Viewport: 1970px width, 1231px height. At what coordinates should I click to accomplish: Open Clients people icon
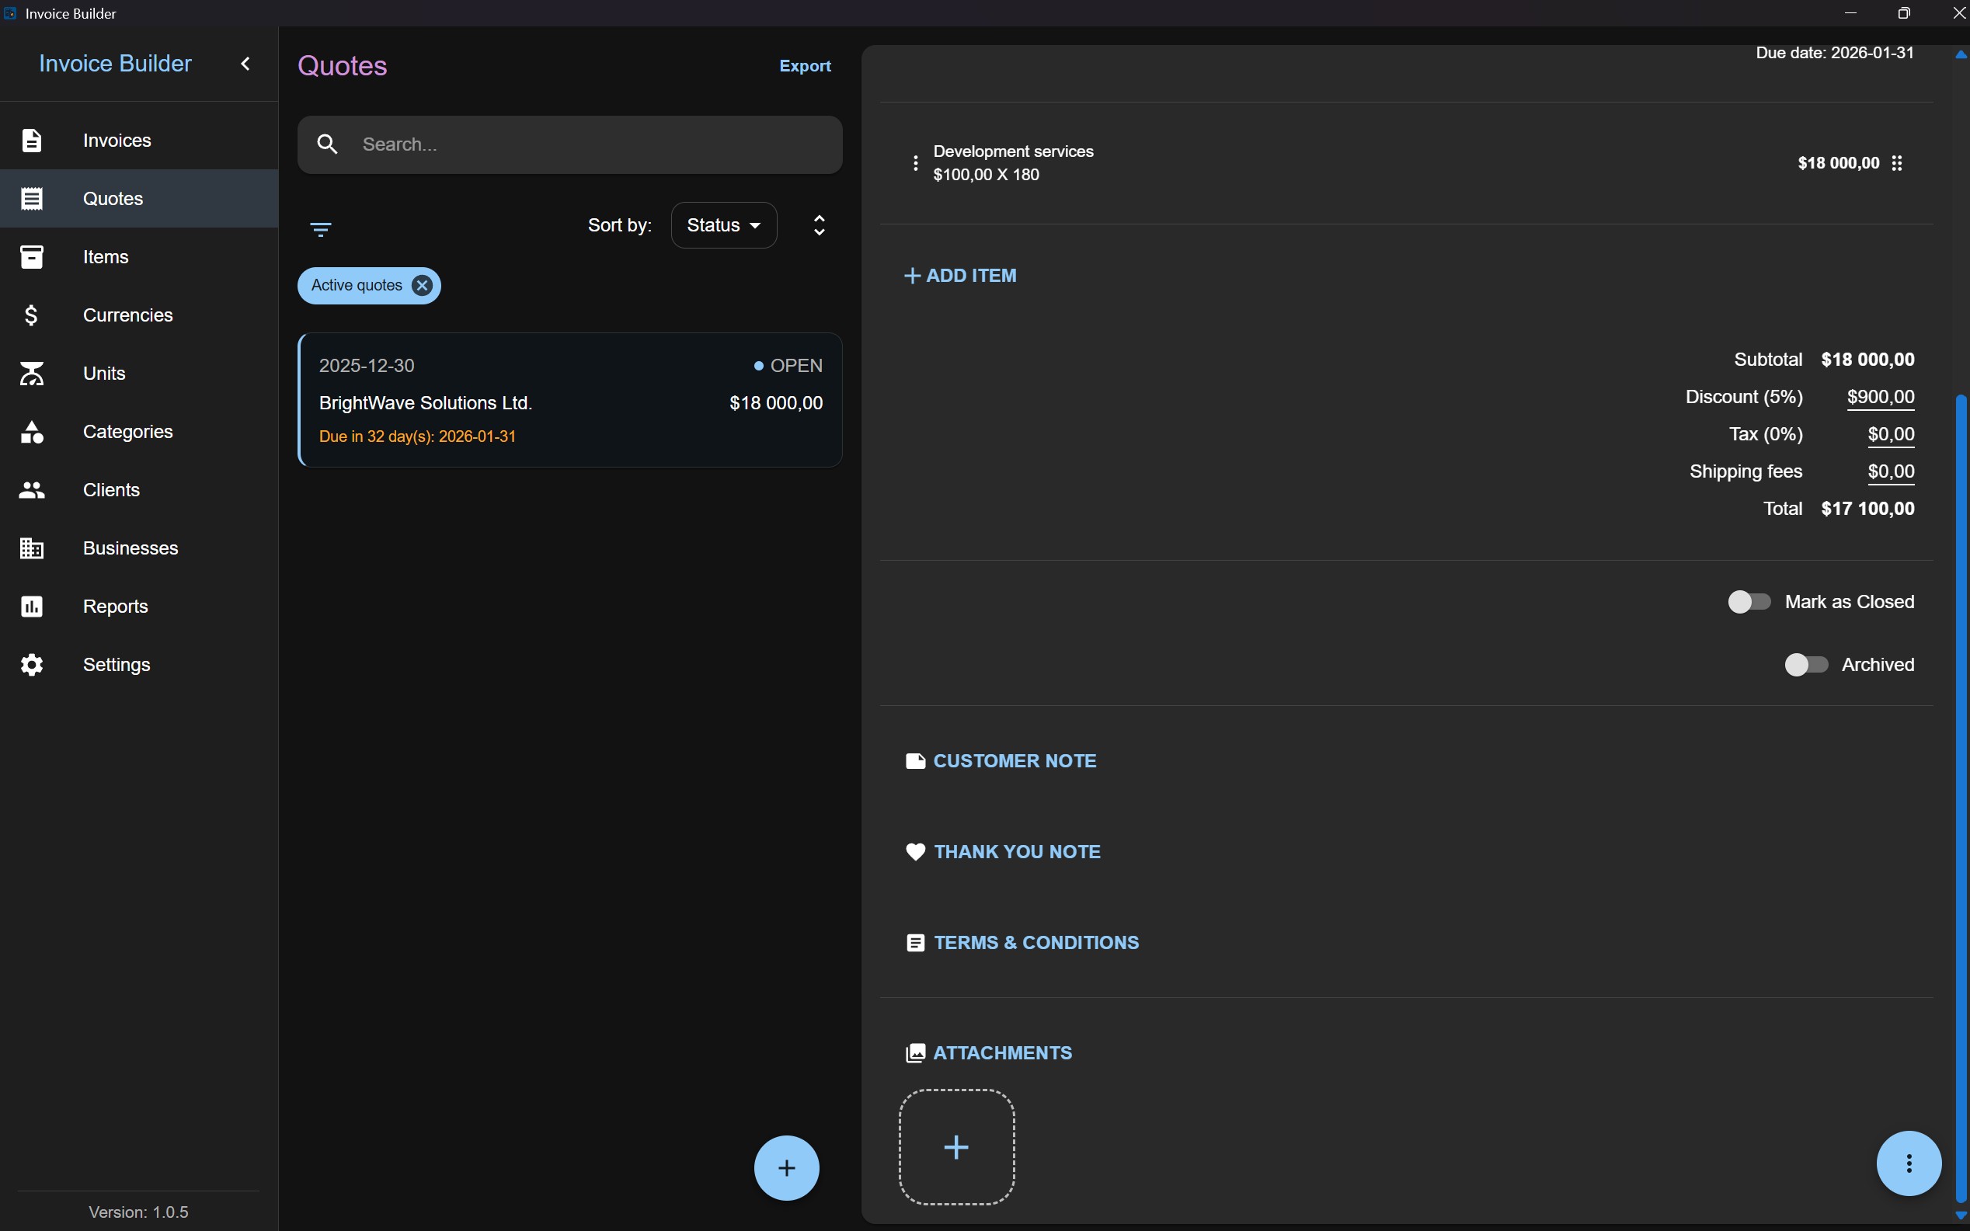(x=32, y=490)
